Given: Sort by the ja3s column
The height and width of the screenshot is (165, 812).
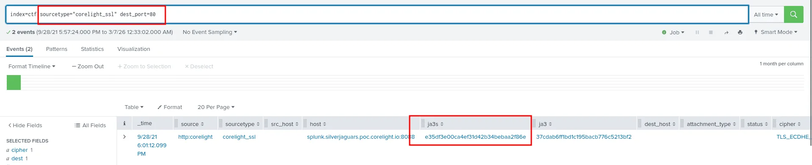Looking at the screenshot, I should pos(435,124).
